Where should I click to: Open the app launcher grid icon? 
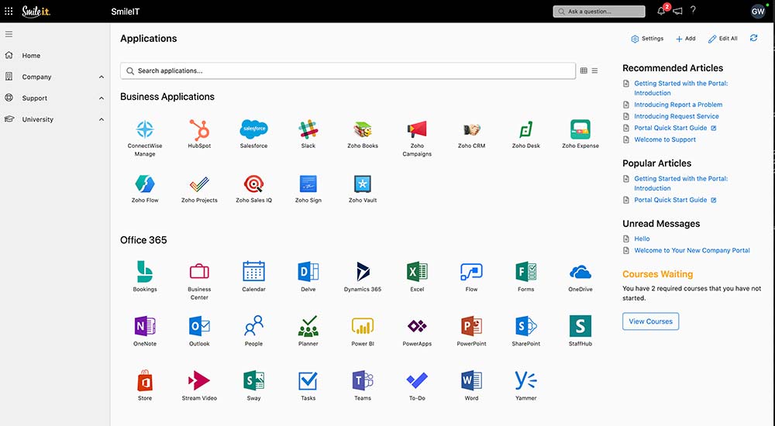(9, 11)
